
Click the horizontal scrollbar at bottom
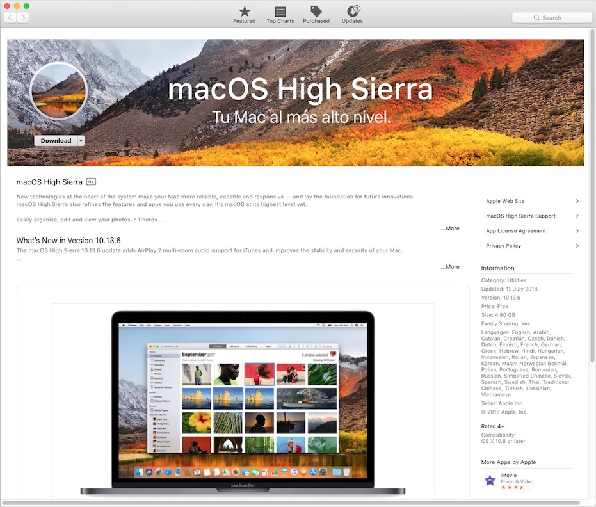tap(291, 503)
